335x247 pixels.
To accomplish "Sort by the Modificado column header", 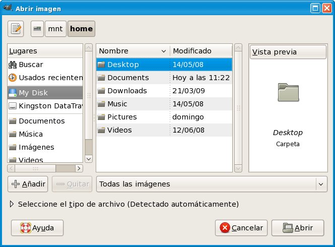I will tap(200, 51).
